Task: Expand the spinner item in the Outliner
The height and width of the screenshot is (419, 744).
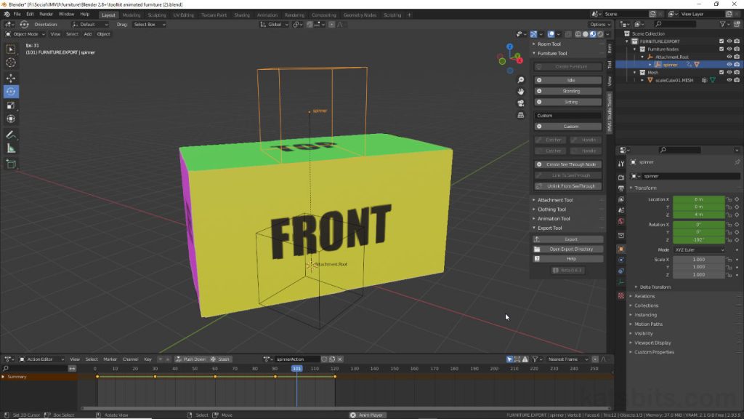Action: pos(650,64)
